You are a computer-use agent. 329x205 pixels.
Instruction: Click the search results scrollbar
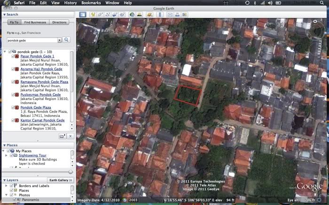click(x=72, y=71)
